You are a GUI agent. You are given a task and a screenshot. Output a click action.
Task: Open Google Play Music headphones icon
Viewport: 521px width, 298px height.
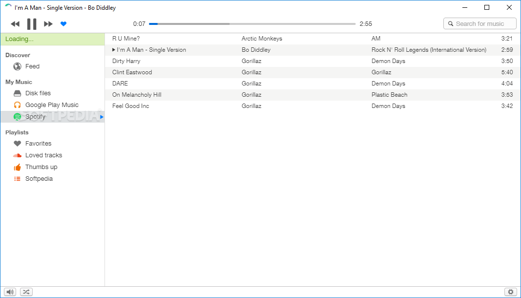point(17,105)
